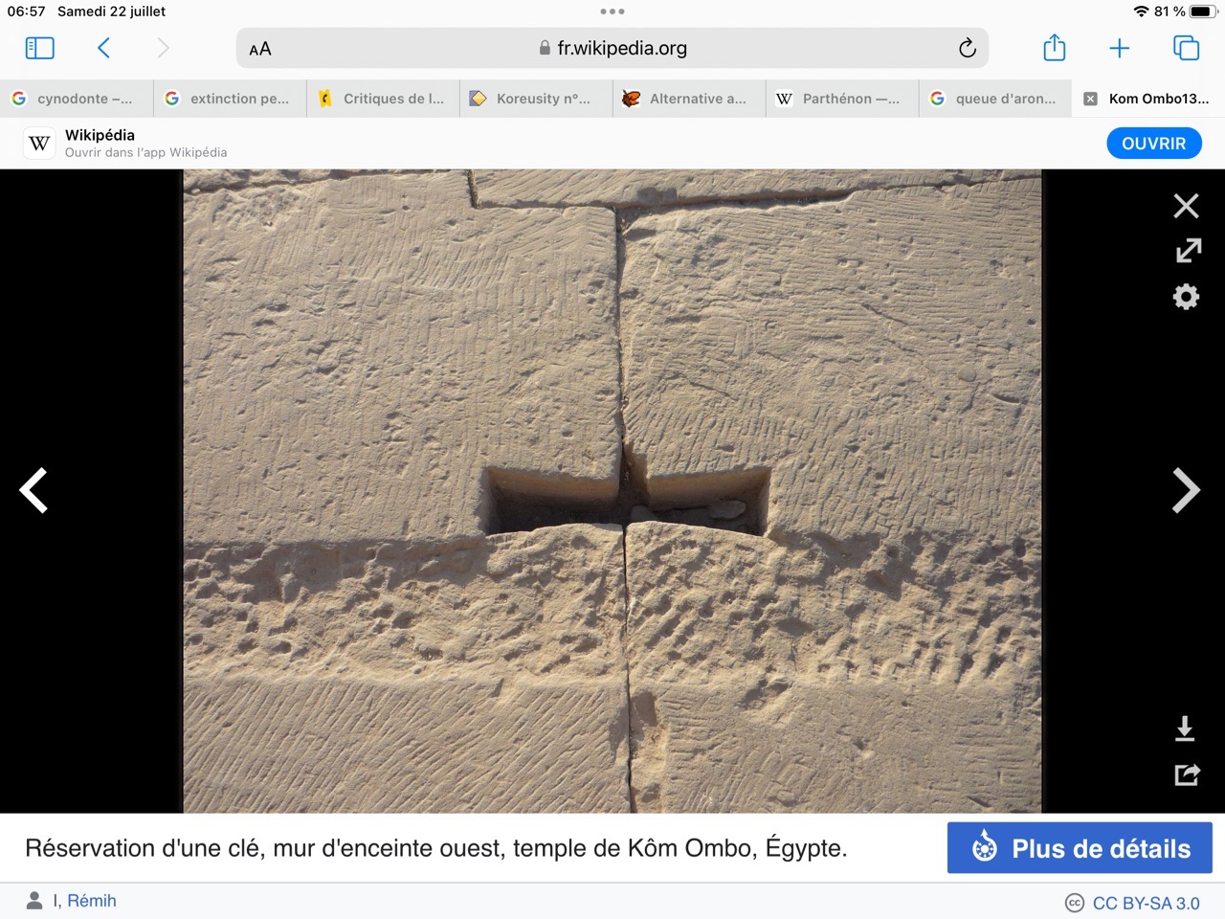Toggle fullscreen for the image viewer
The image size is (1225, 919).
point(1188,251)
